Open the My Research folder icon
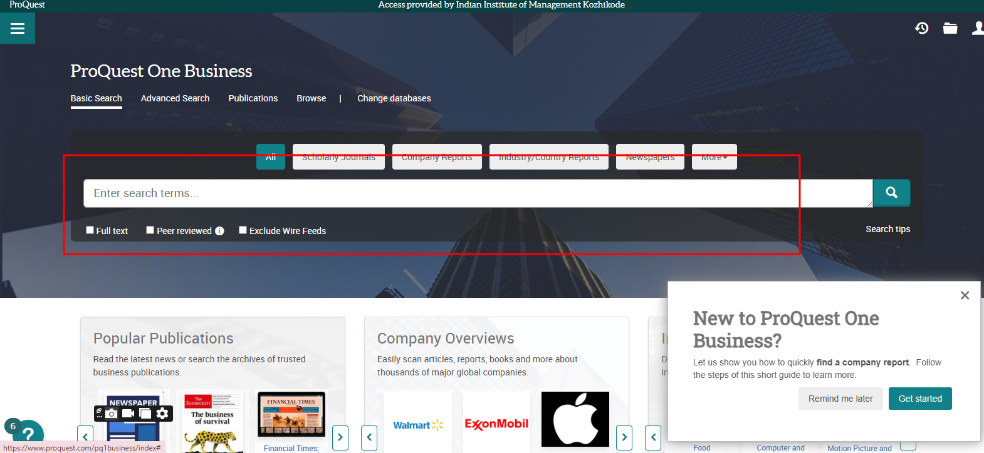This screenshot has width=984, height=453. pyautogui.click(x=950, y=28)
